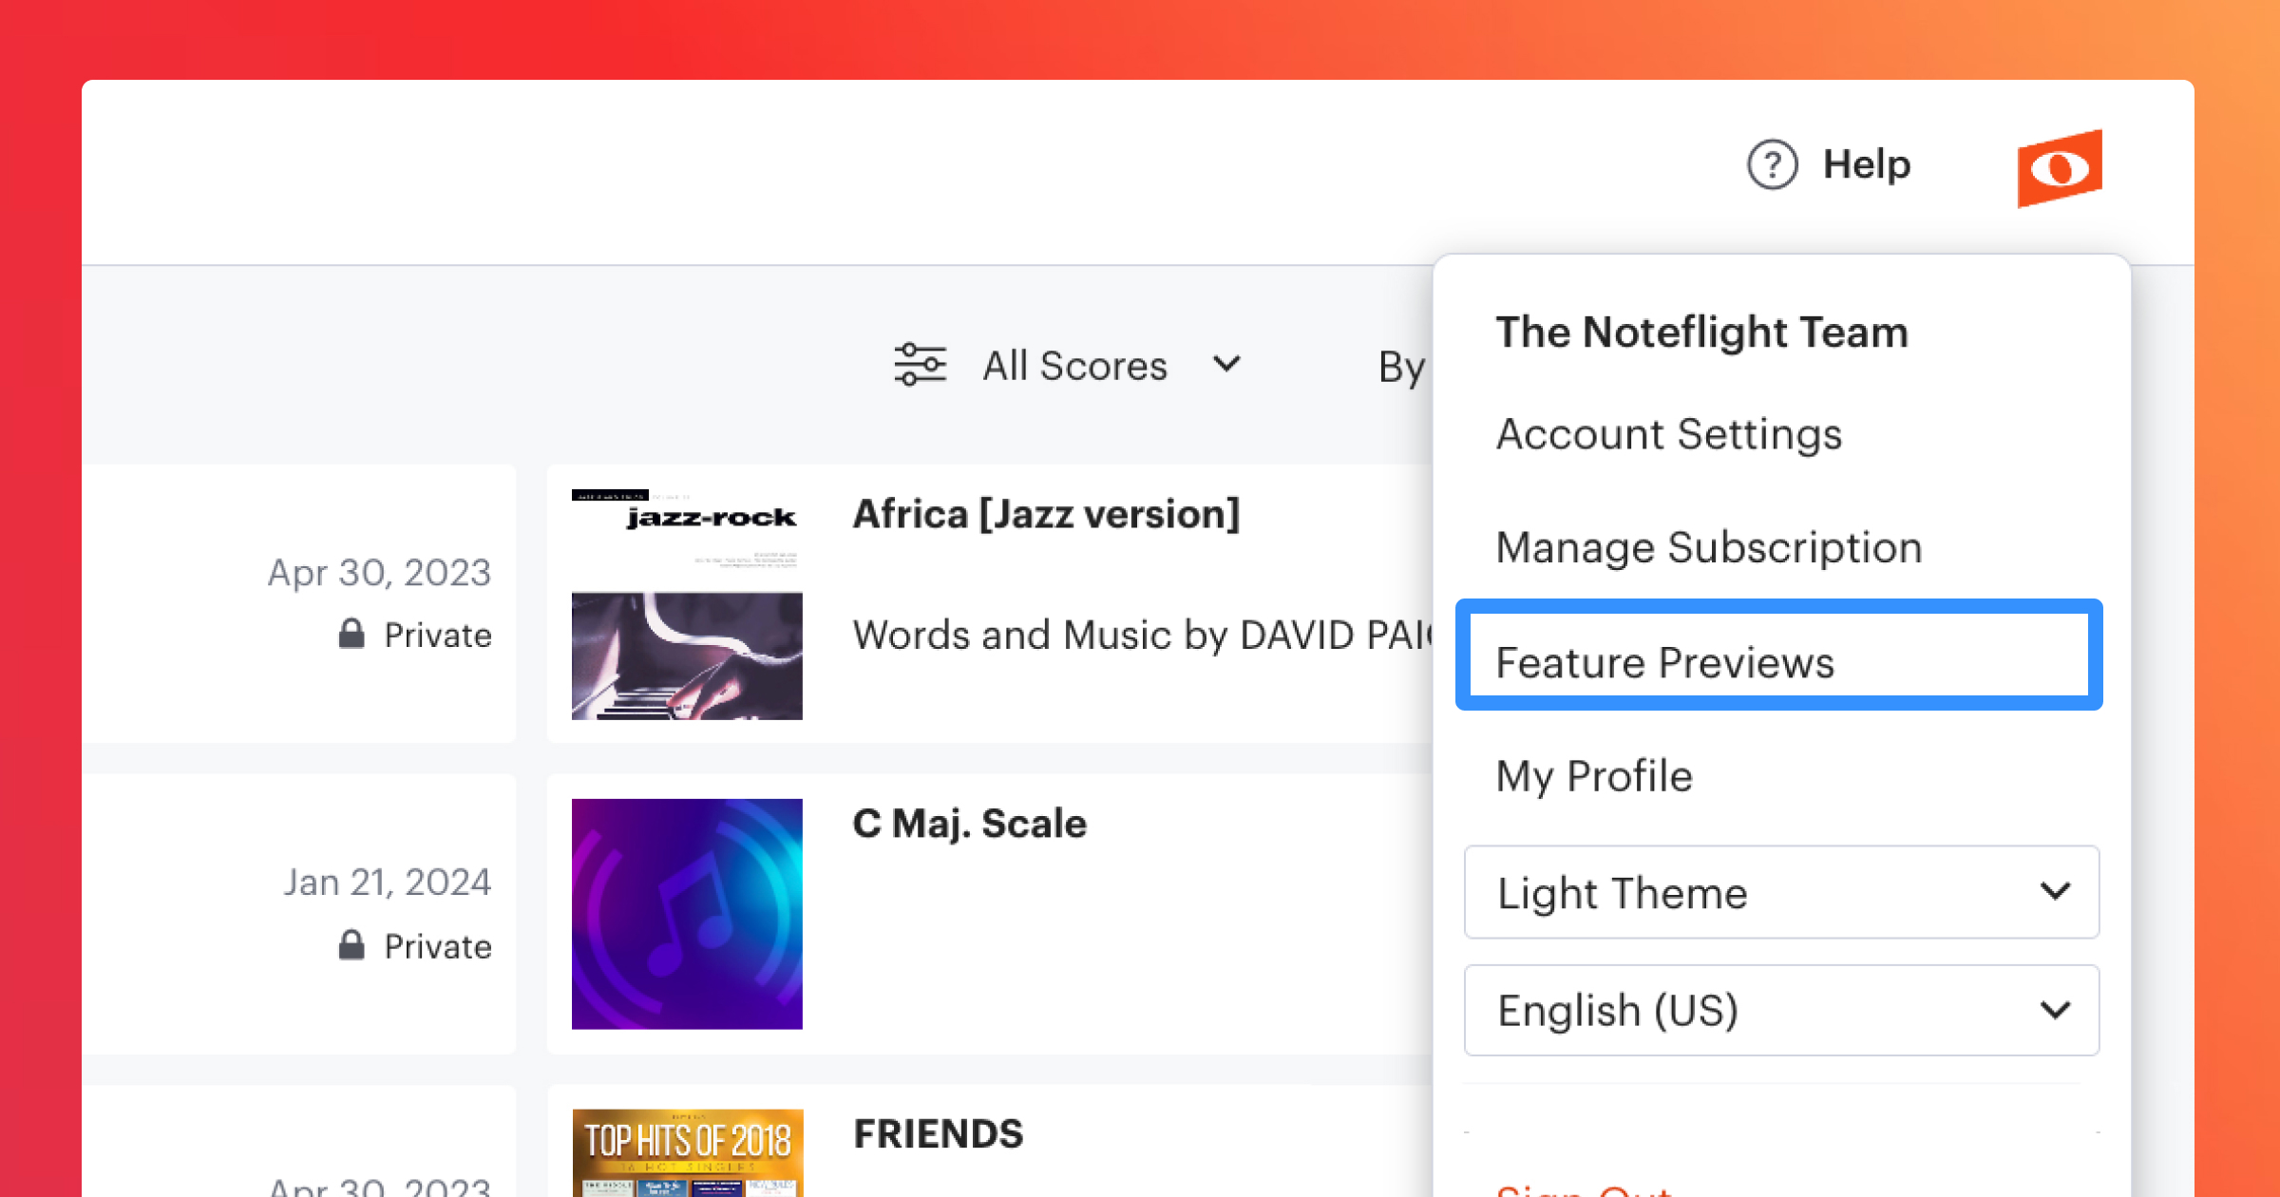This screenshot has height=1197, width=2280.
Task: Select Manage Subscription from the menu
Action: [x=1708, y=547]
